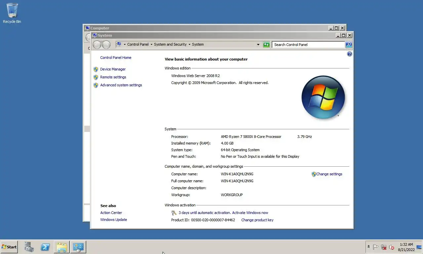Screen dimensions: 423x254
Task: Click the search magnifier button
Action: (x=349, y=44)
